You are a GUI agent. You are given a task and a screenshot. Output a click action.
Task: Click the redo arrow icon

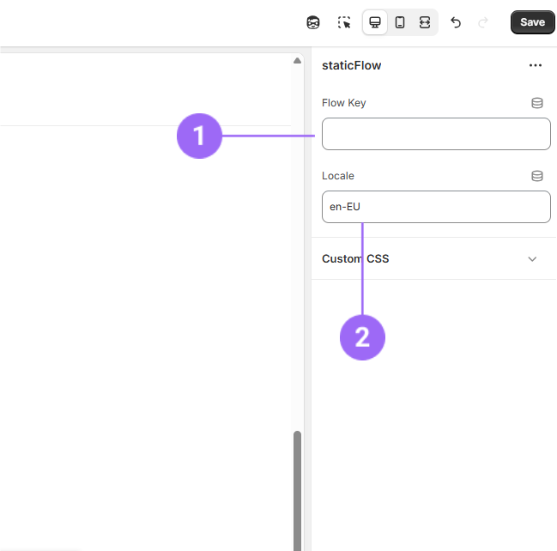click(483, 22)
